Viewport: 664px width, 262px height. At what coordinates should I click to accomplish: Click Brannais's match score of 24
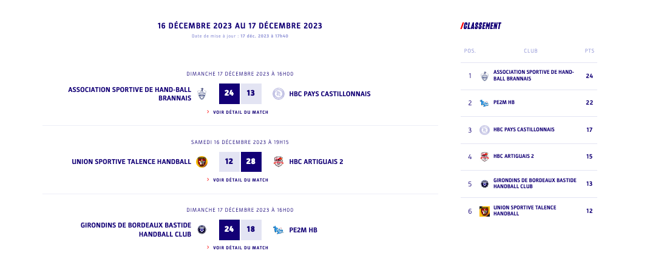229,94
